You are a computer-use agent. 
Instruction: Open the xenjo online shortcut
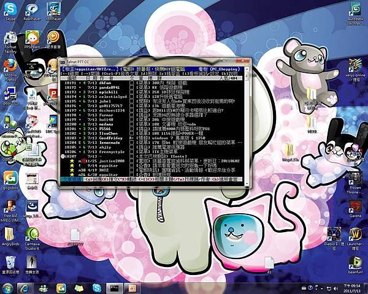[x=355, y=70]
